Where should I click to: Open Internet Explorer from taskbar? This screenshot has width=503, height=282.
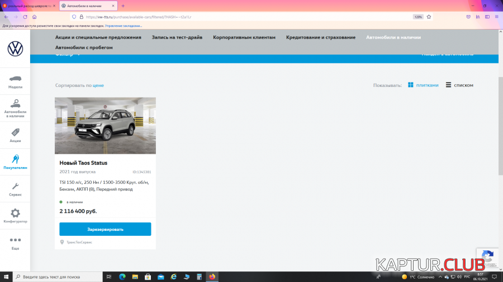click(174, 276)
